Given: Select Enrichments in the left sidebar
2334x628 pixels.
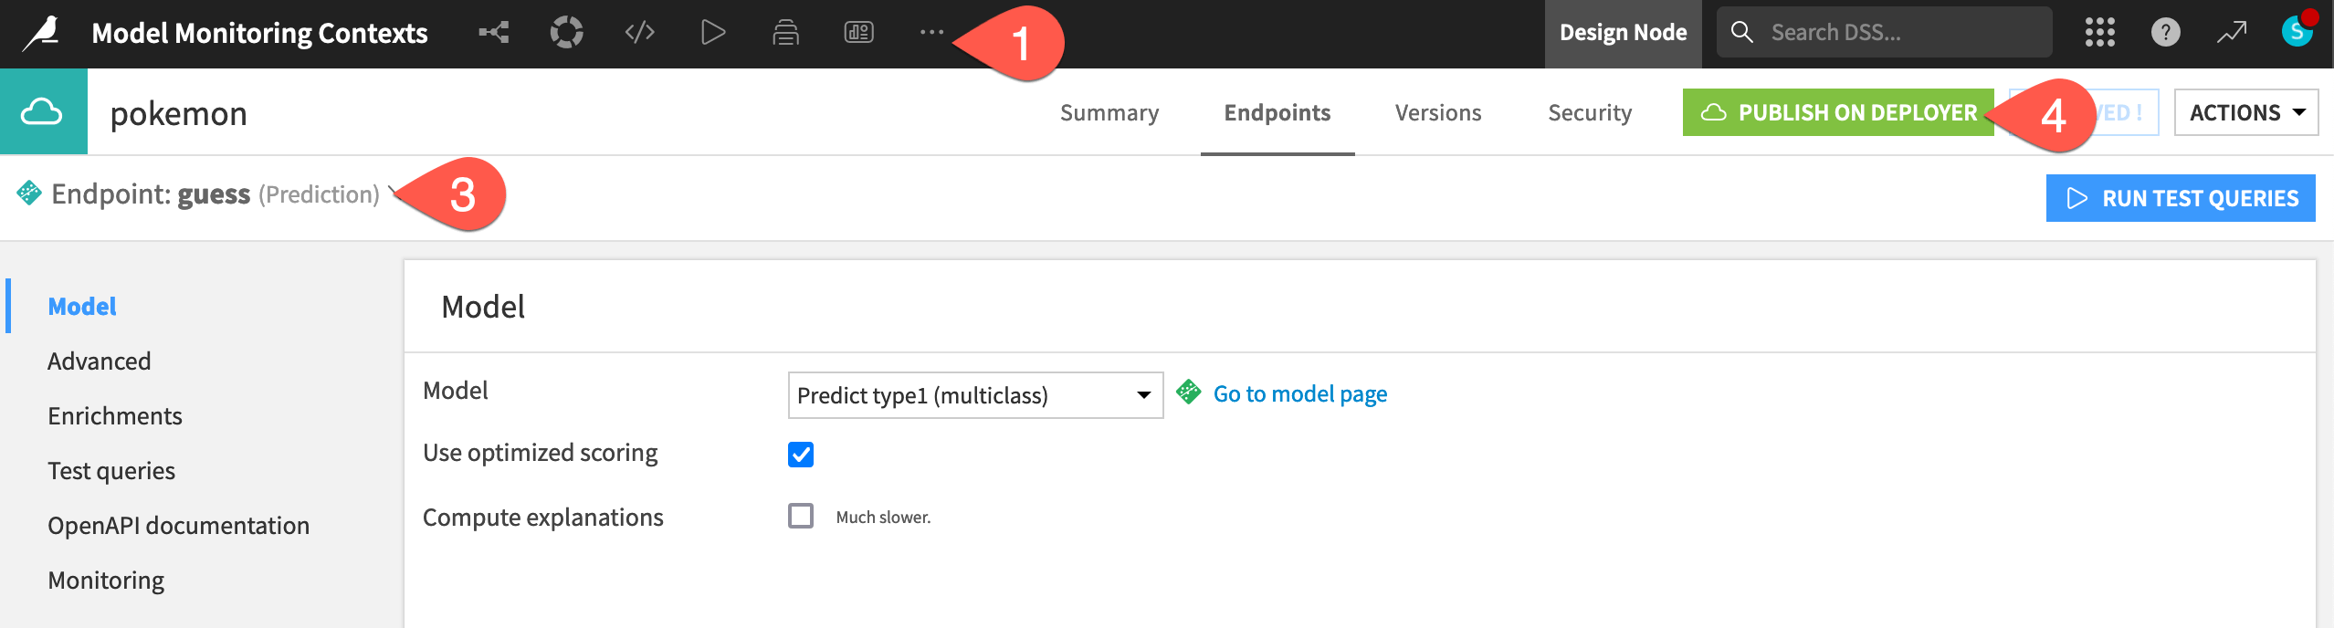Looking at the screenshot, I should click(x=115, y=416).
